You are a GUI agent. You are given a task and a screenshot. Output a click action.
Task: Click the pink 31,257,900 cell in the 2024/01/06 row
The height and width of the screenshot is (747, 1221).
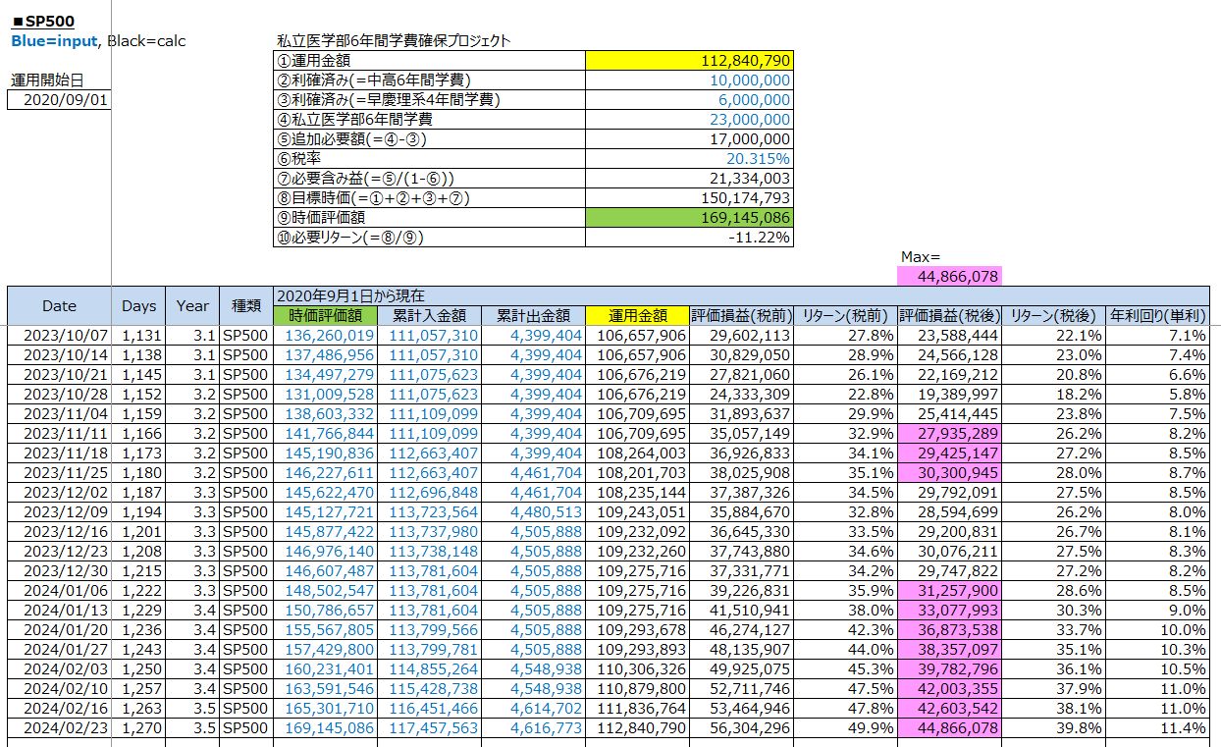click(x=950, y=591)
